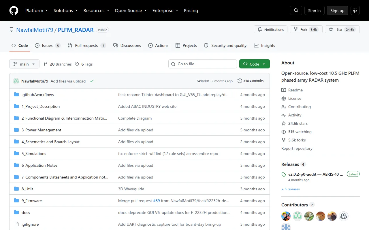Screen dimensions: 369x230
Task: Expand the Solutions menu
Action: pyautogui.click(x=66, y=10)
